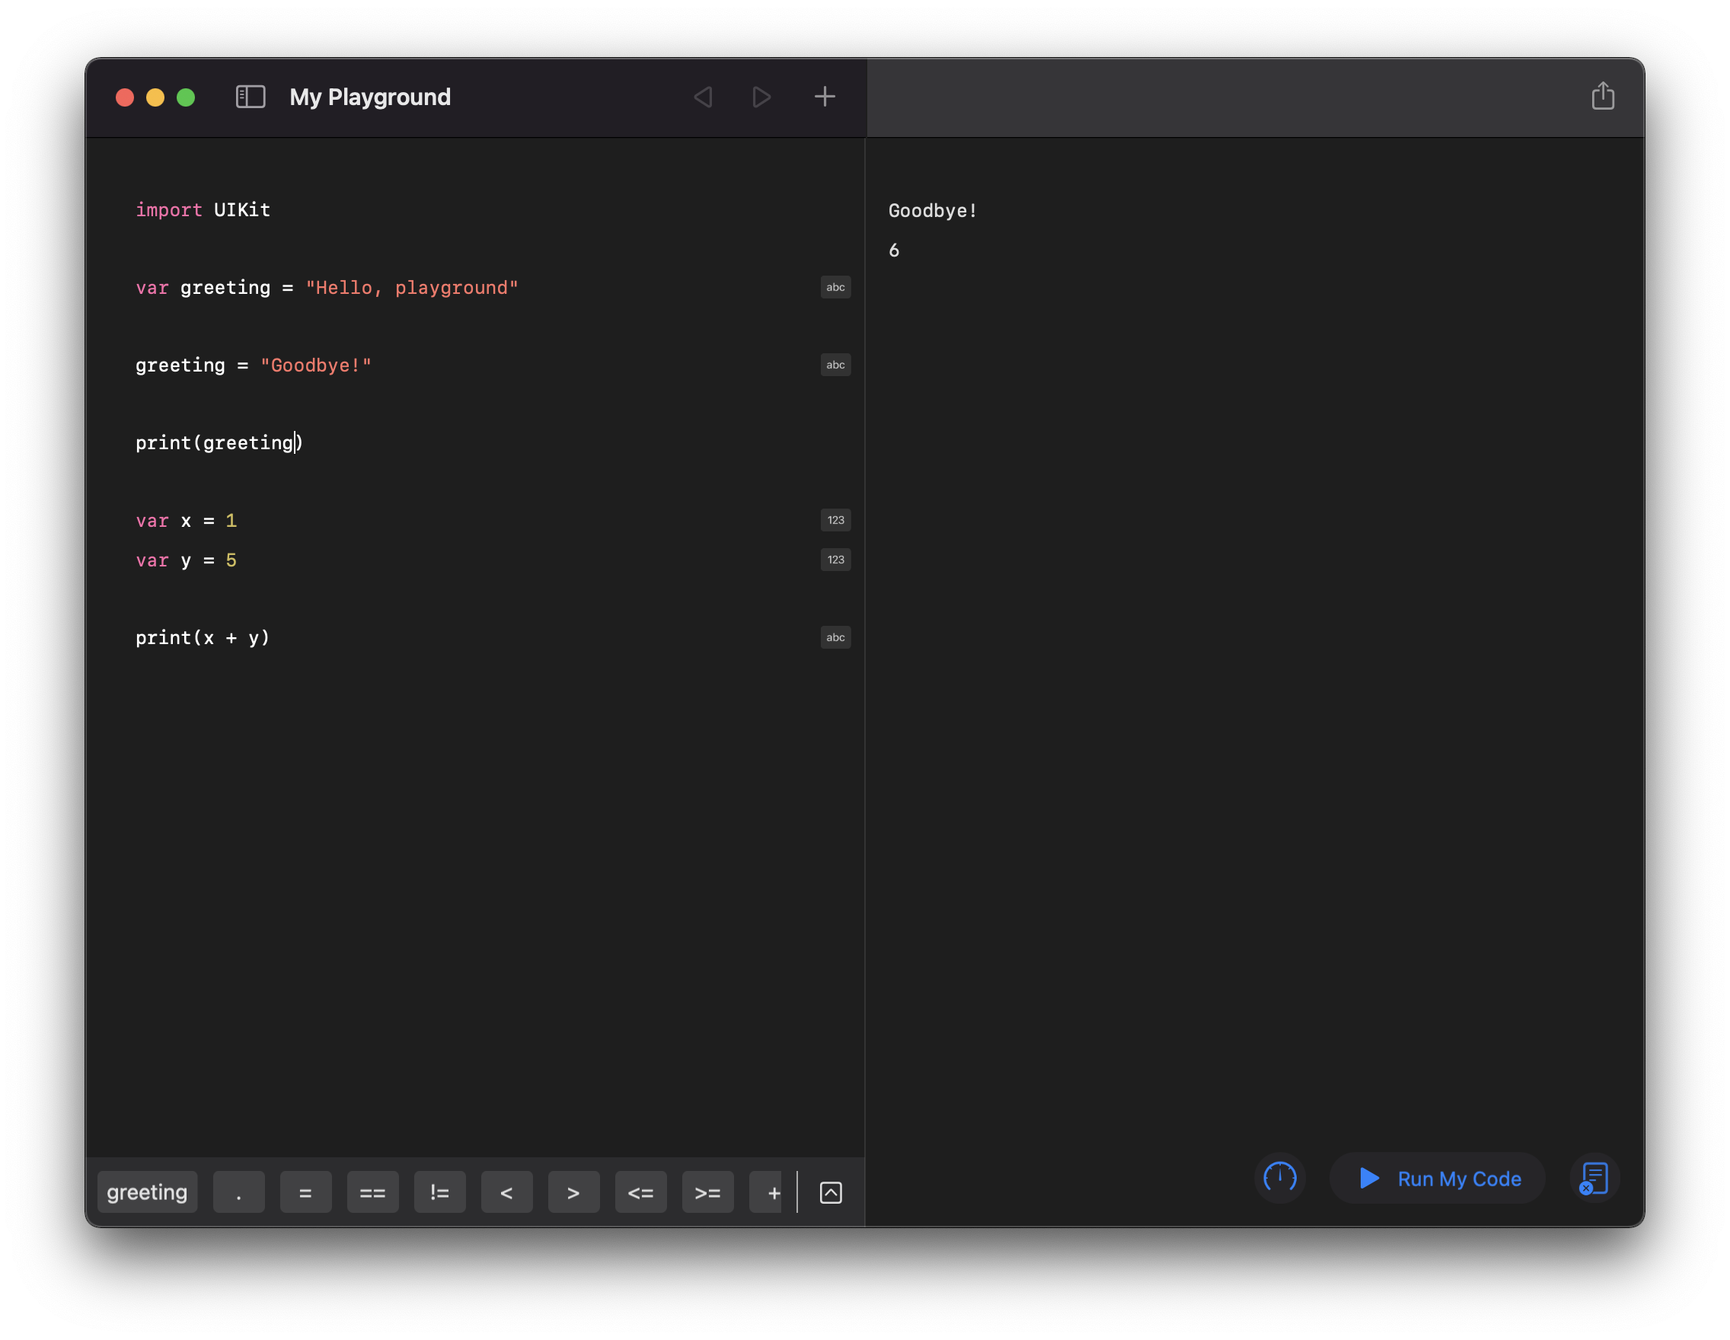Insert the period suggestion key
This screenshot has width=1730, height=1340.
pos(238,1192)
